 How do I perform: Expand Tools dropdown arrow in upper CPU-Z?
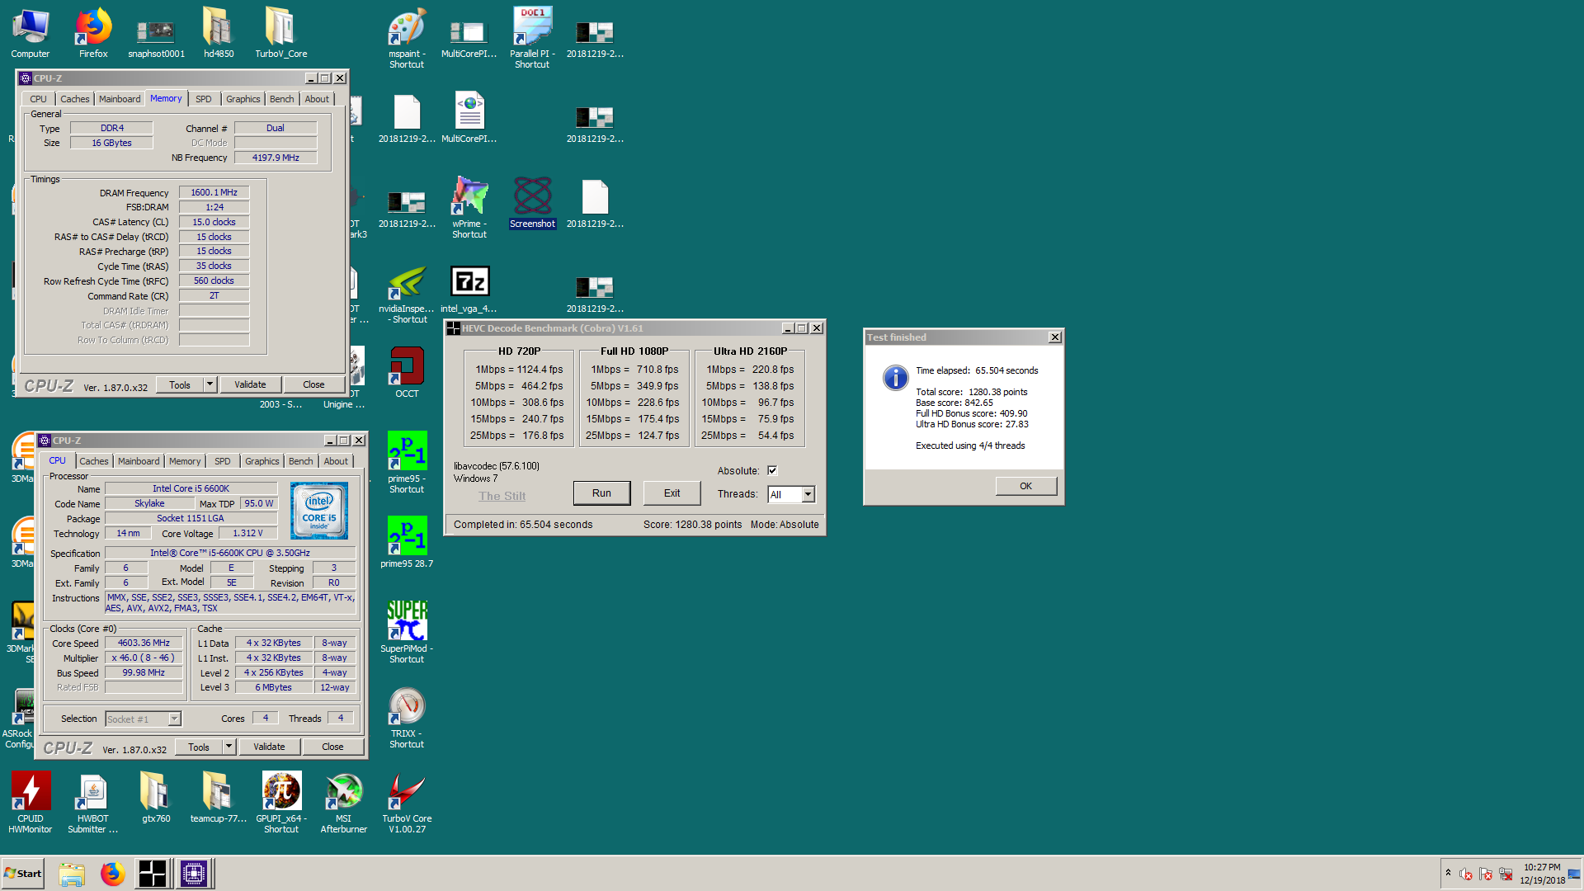(x=210, y=384)
